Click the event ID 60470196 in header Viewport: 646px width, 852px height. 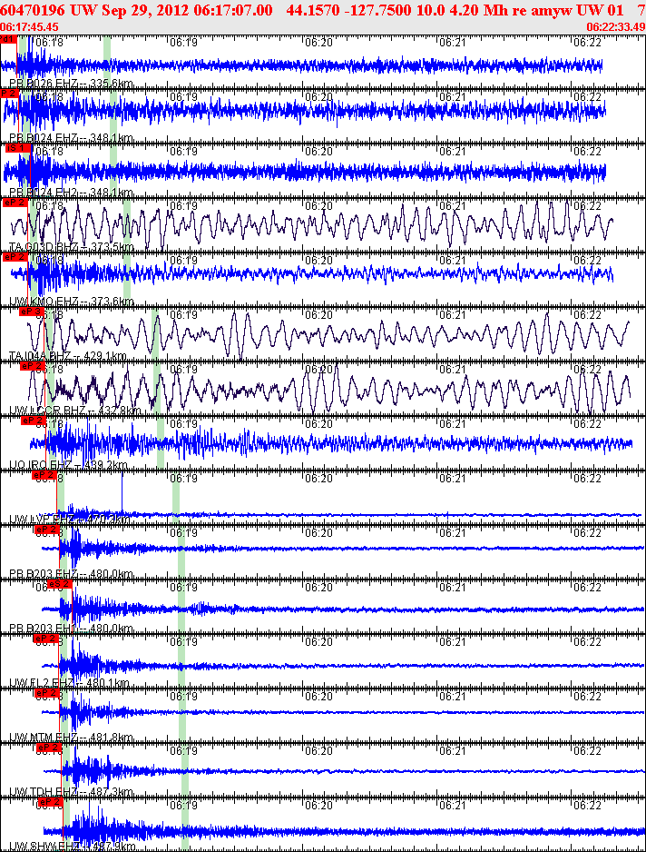33,10
